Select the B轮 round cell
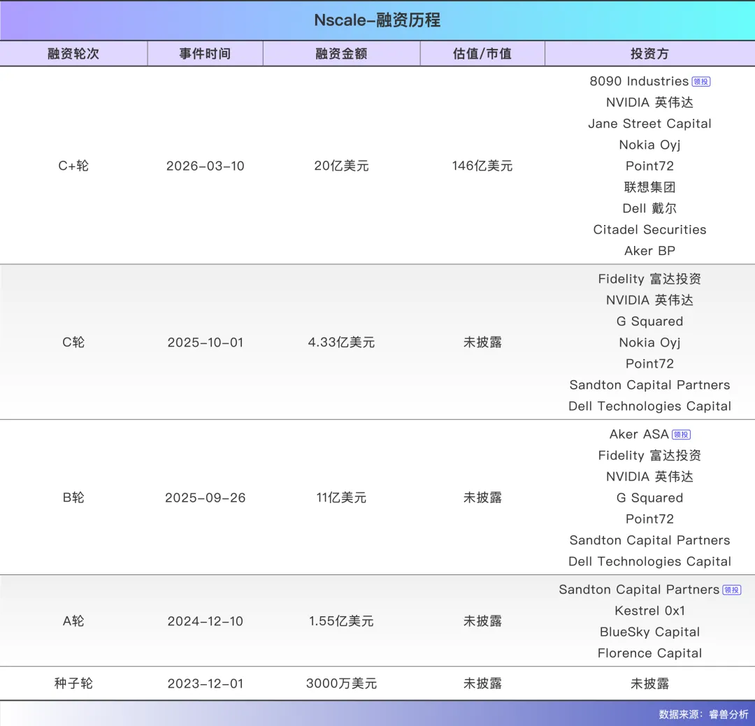The height and width of the screenshot is (726, 755). (x=73, y=498)
